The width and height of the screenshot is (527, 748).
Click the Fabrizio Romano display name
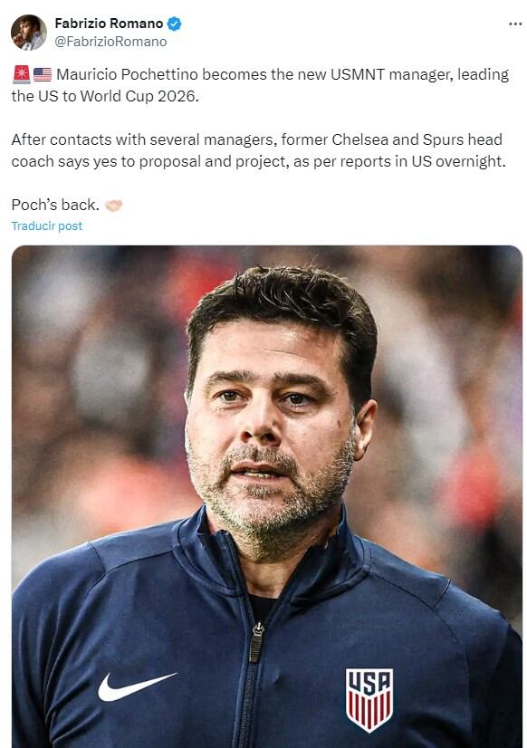(x=109, y=24)
